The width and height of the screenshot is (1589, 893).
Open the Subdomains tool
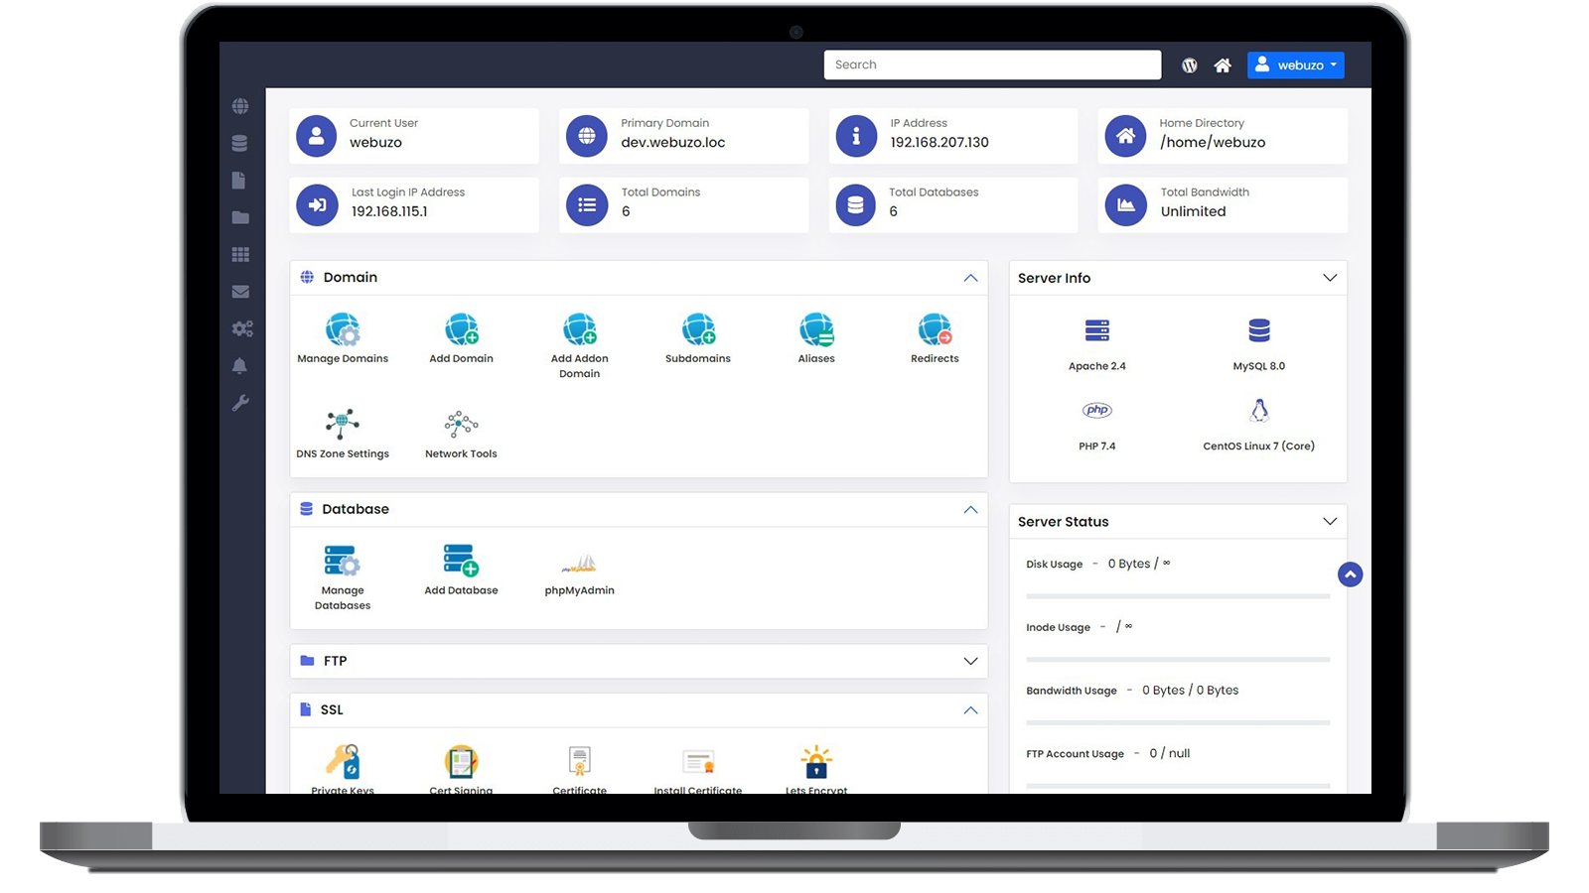[698, 330]
